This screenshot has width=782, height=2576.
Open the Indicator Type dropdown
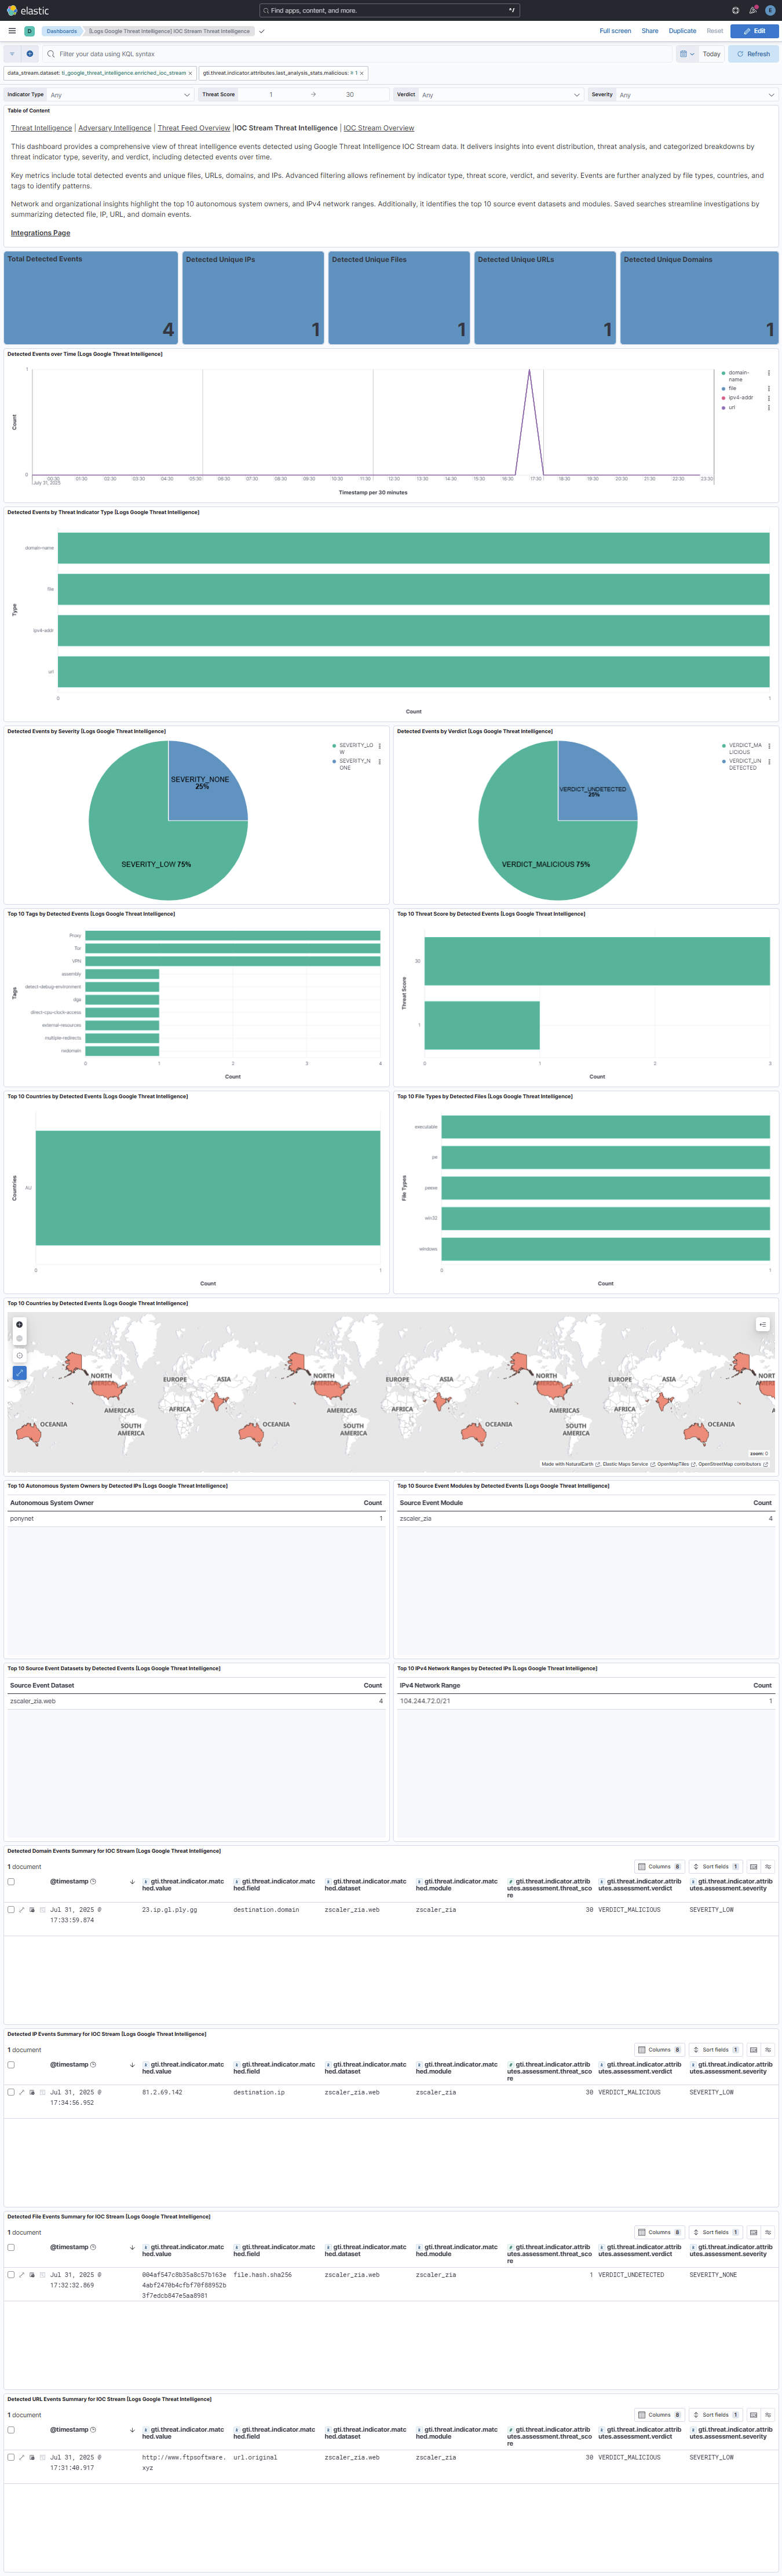tap(119, 95)
